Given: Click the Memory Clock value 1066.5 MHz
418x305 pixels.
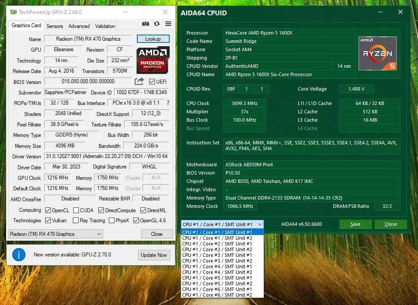Looking at the screenshot, I should (x=240, y=206).
